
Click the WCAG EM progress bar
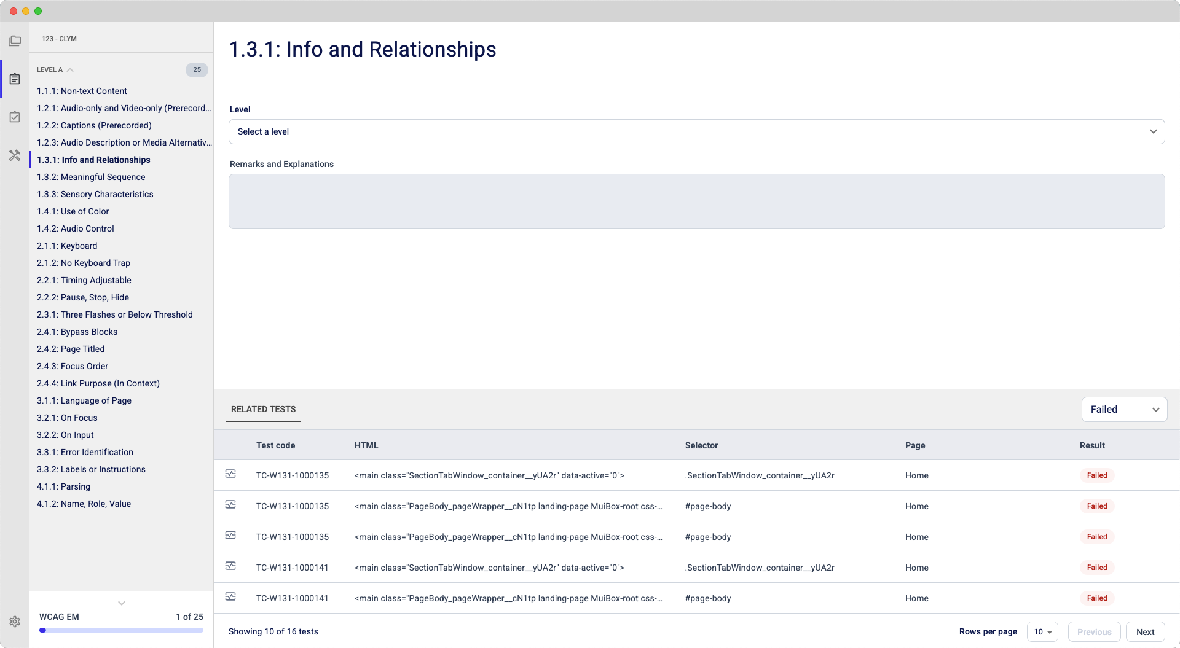tap(121, 630)
